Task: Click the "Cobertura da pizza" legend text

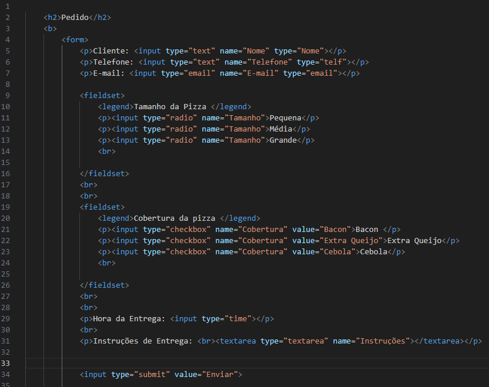Action: 175,218
